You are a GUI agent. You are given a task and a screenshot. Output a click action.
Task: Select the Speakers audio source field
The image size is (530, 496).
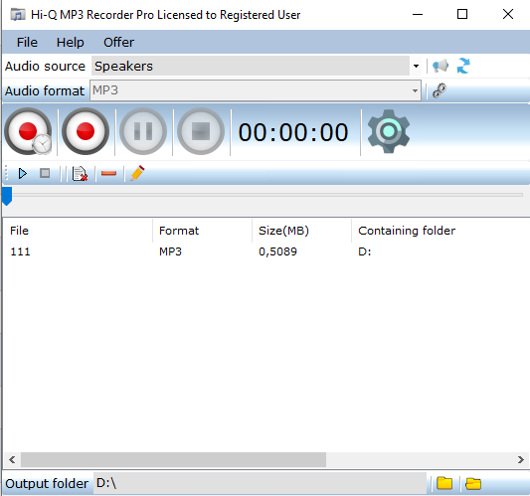tap(251, 66)
